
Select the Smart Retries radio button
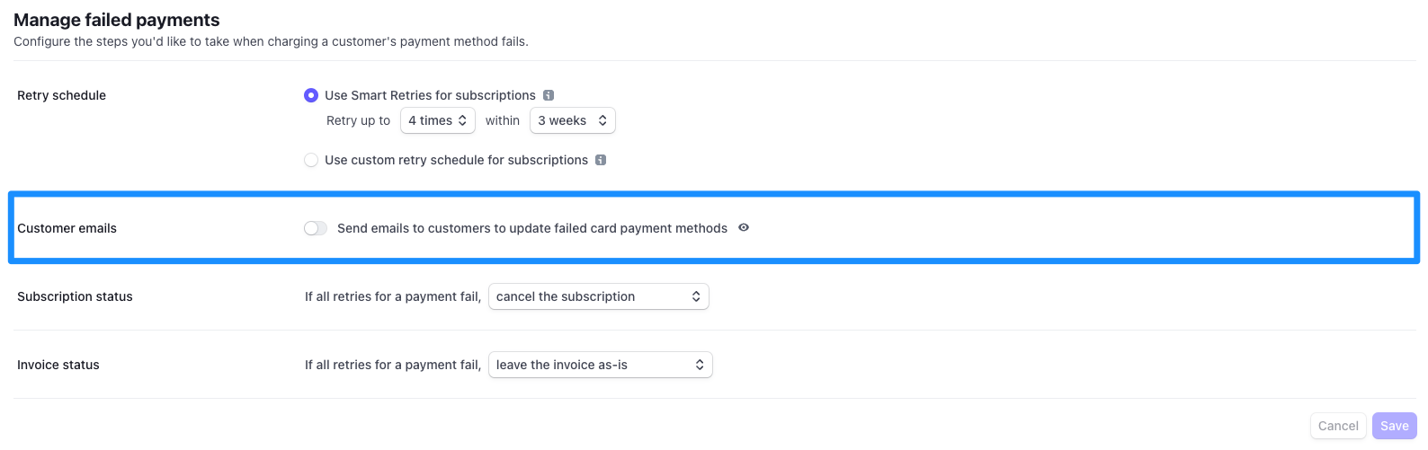coord(311,95)
